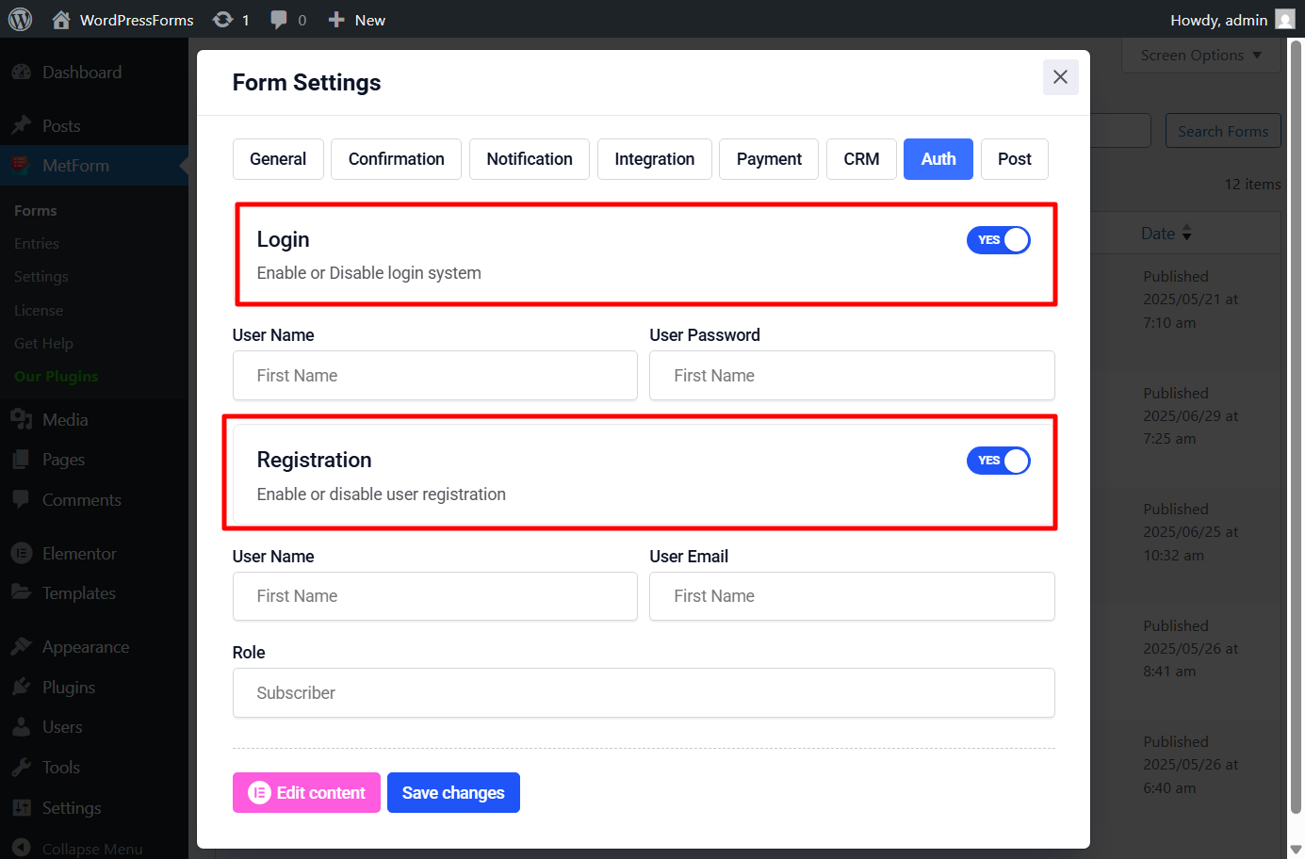This screenshot has height=859, width=1305.
Task: Open the Media library icon
Action: click(x=21, y=420)
